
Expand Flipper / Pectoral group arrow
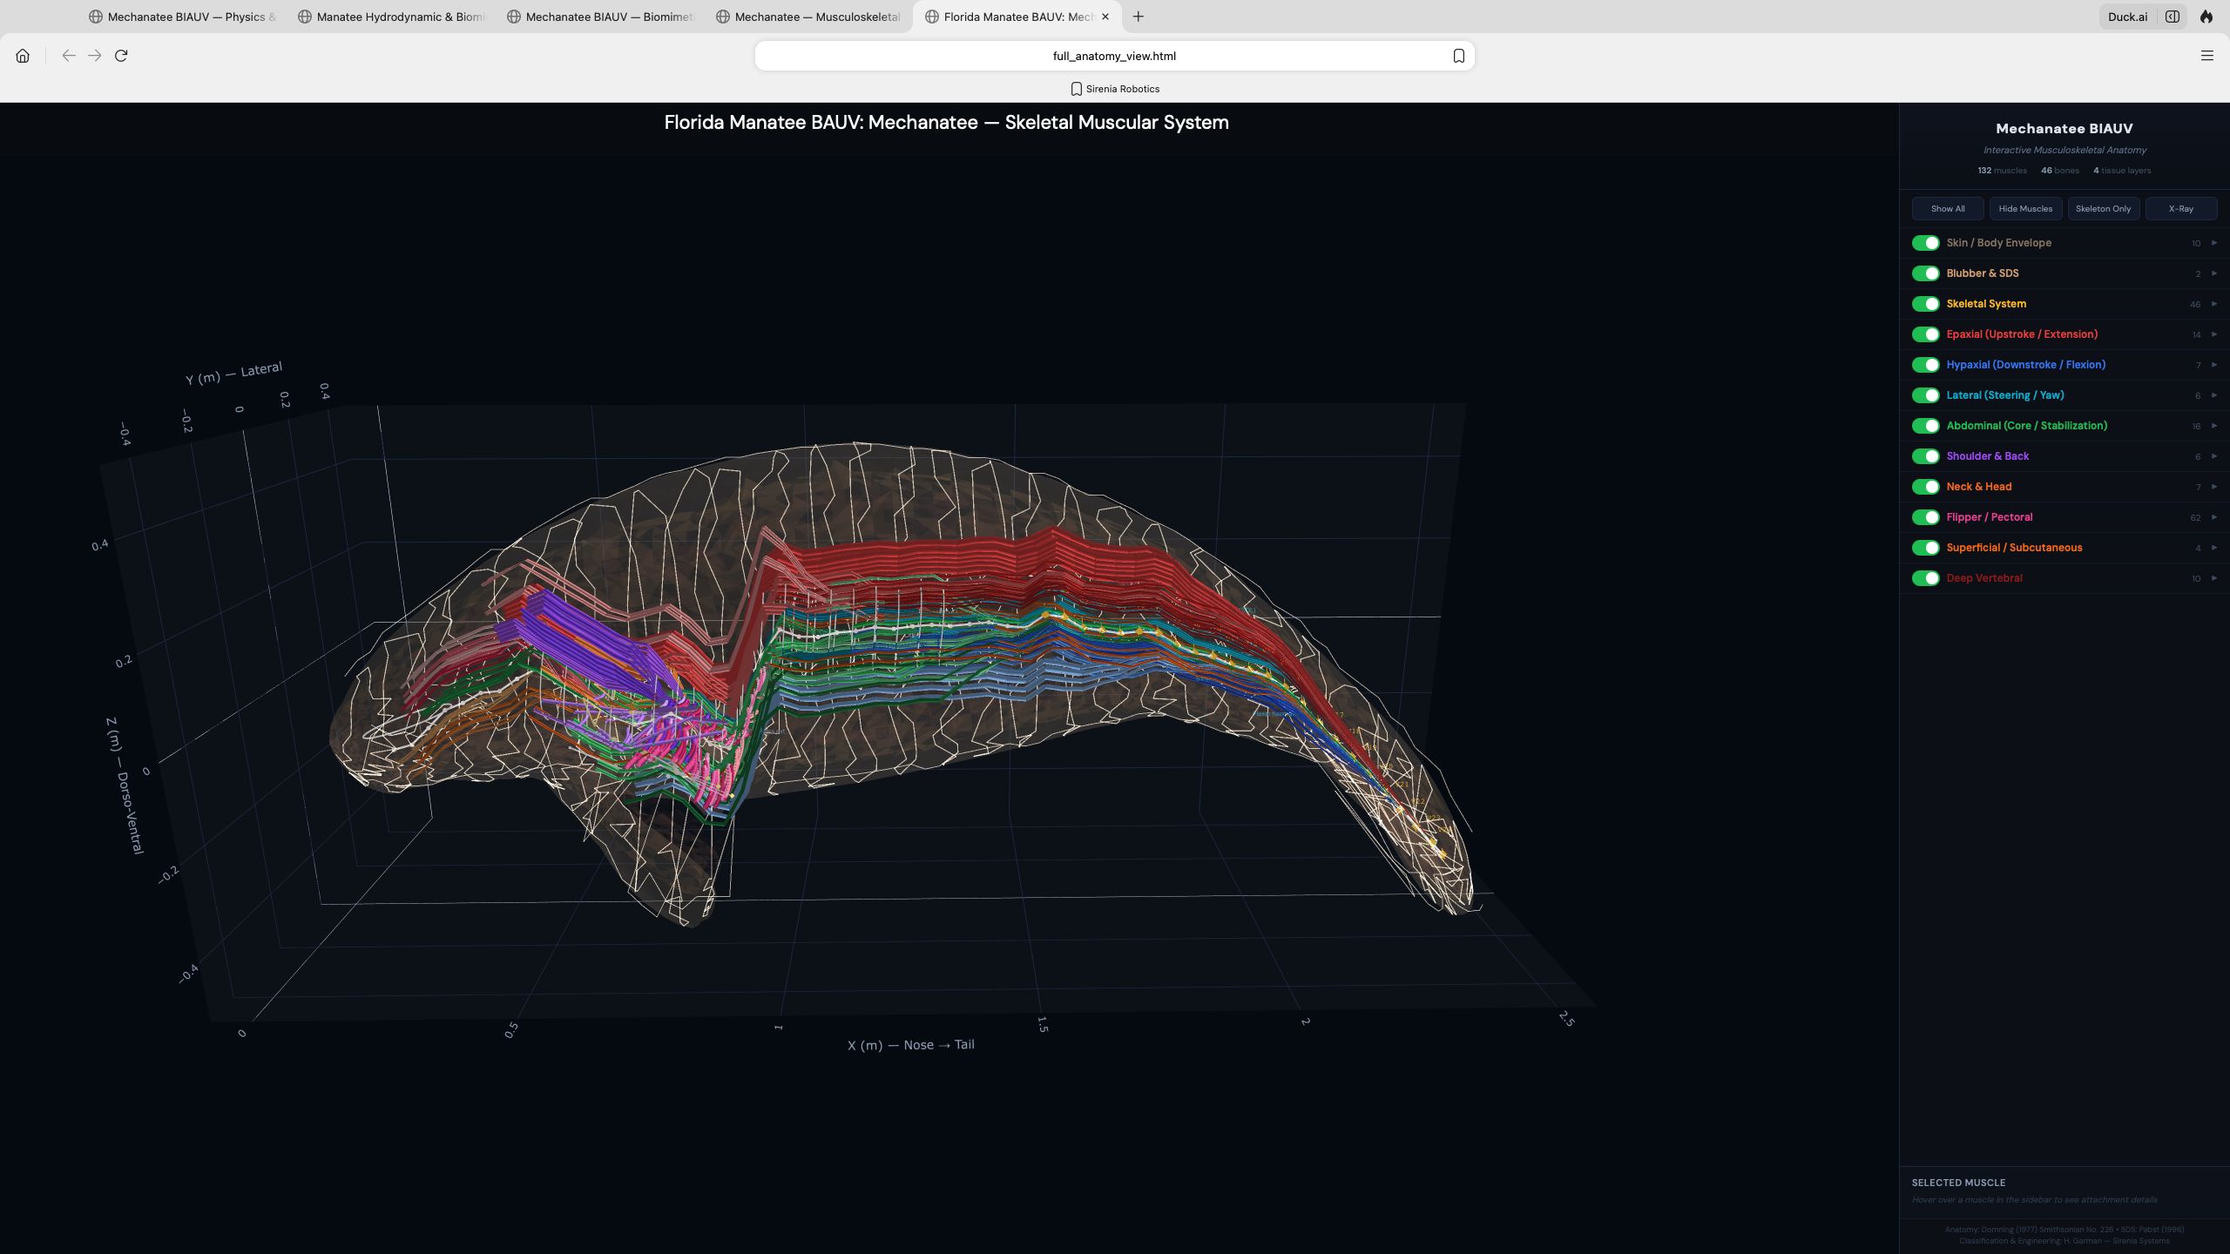click(2213, 517)
